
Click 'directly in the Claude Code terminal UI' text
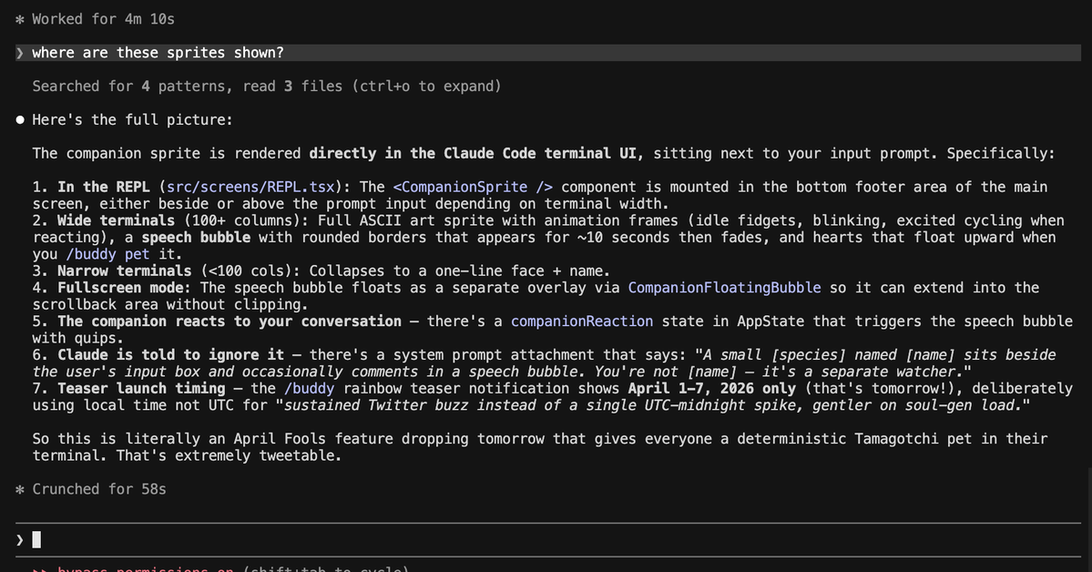pyautogui.click(x=473, y=153)
